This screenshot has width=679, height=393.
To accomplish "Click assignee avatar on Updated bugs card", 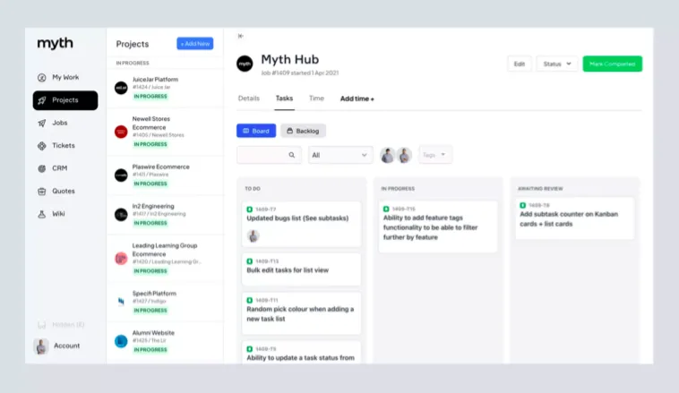I will [254, 235].
